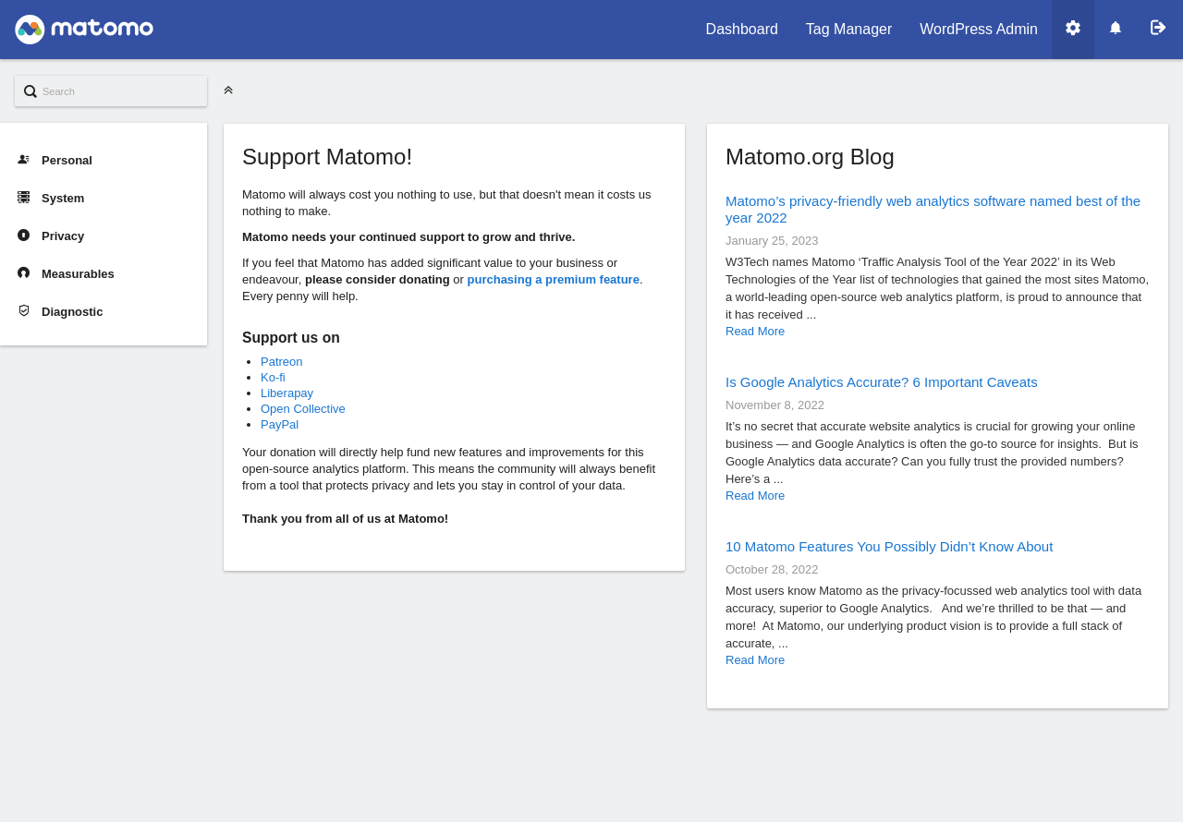The image size is (1183, 822).
Task: Focus the Search input field
Action: 120,91
